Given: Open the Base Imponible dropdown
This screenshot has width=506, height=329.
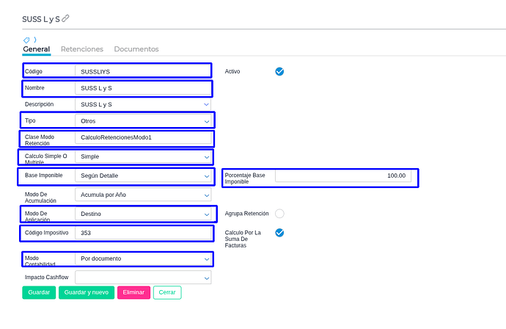Looking at the screenshot, I should click(143, 176).
